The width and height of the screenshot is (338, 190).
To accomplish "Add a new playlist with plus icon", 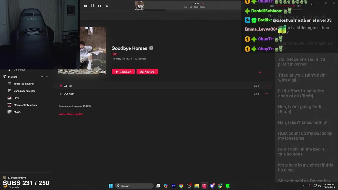I will pos(42,77).
